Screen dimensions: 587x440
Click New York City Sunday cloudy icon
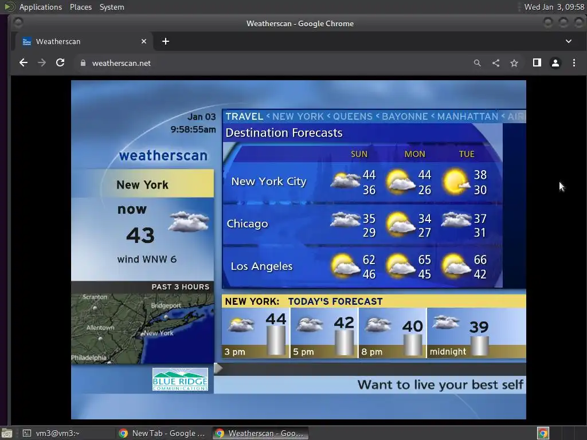pyautogui.click(x=345, y=180)
